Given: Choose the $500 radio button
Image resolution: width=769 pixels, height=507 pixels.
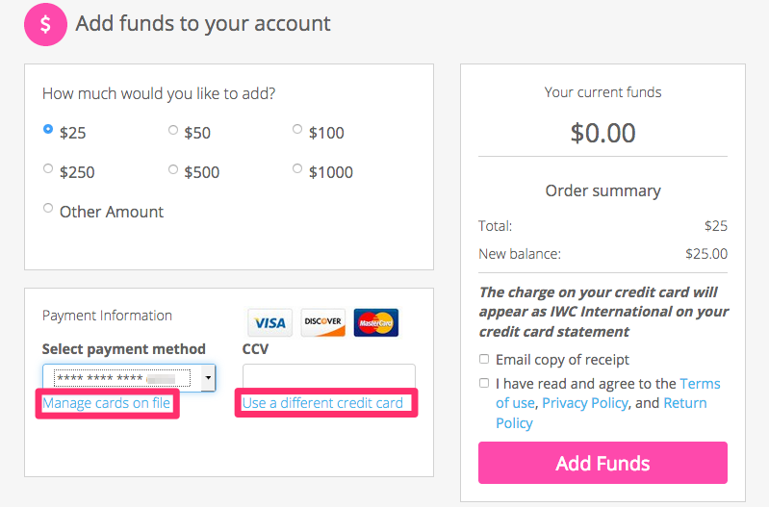Looking at the screenshot, I should pos(172,169).
